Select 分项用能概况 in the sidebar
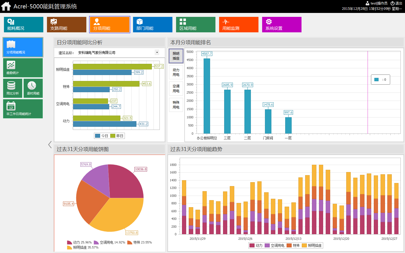 coord(23,47)
